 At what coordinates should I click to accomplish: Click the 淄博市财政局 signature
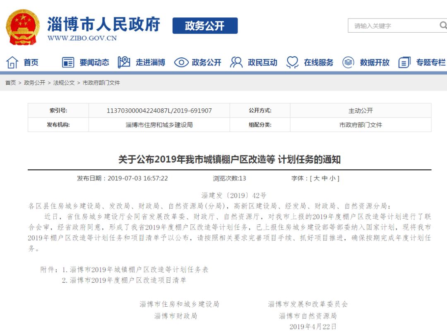click(x=175, y=316)
